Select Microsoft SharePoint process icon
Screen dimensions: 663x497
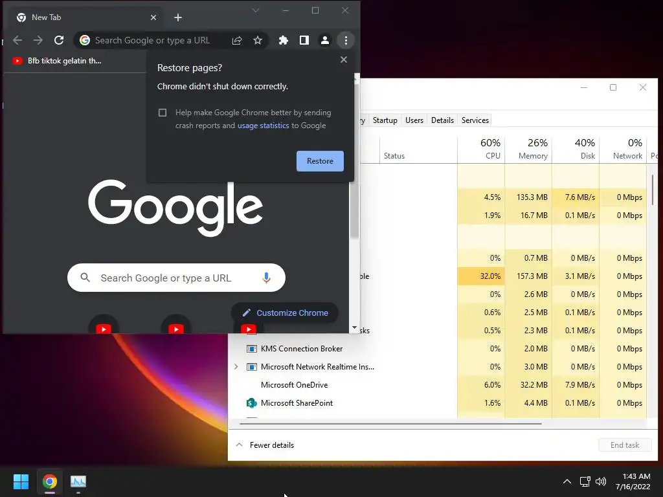(252, 403)
